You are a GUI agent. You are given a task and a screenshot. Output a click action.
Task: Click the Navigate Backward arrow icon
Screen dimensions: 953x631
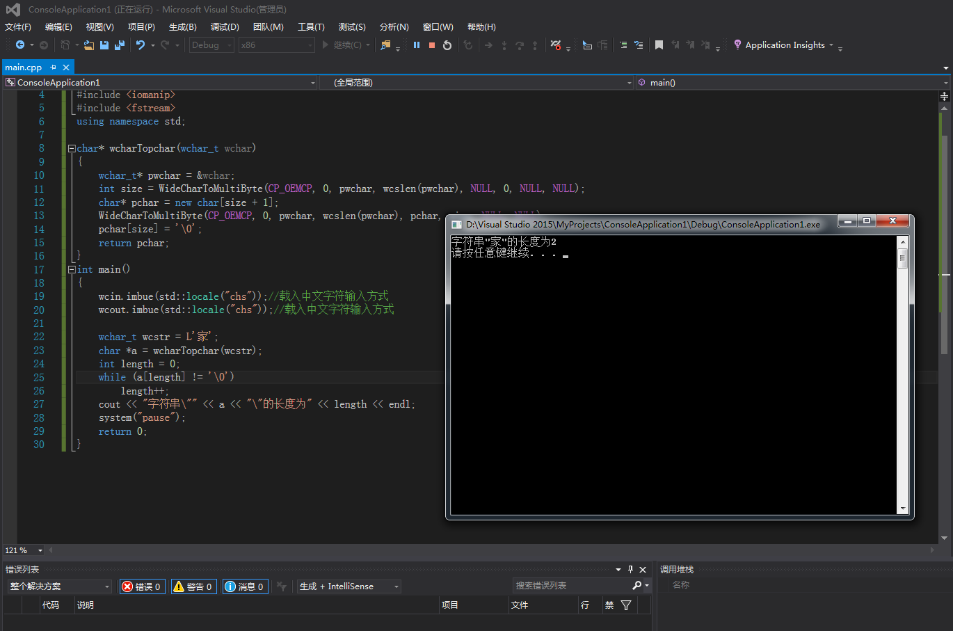(x=20, y=45)
